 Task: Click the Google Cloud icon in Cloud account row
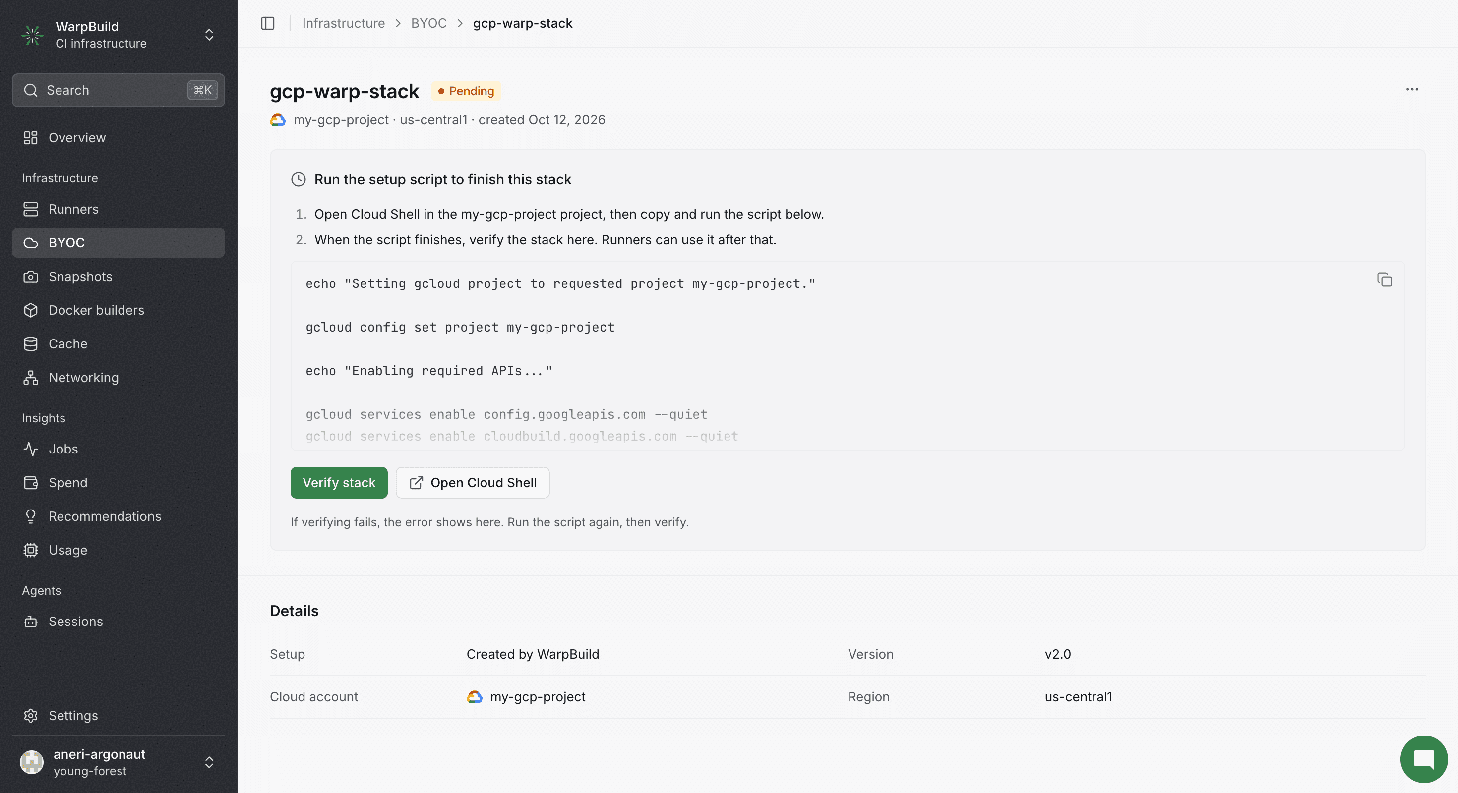[x=474, y=697]
